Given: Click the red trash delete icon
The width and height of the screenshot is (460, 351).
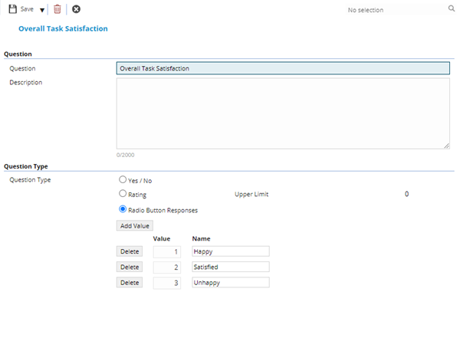Looking at the screenshot, I should [58, 9].
